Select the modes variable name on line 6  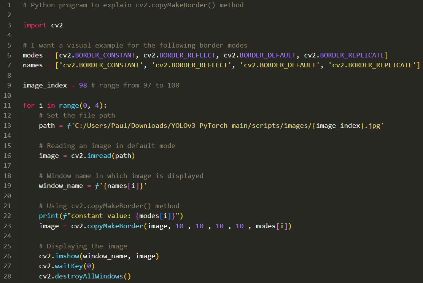pyautogui.click(x=33, y=55)
